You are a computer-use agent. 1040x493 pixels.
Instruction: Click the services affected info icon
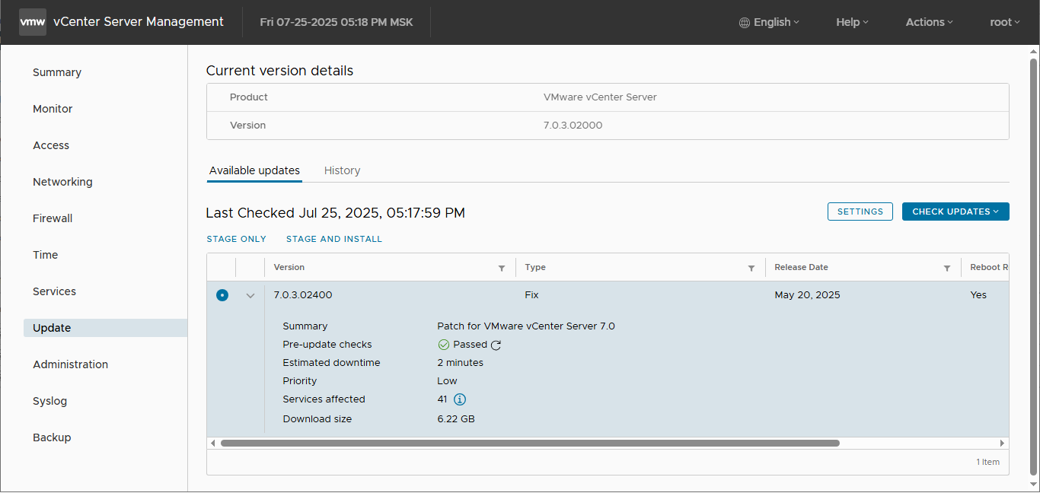(x=460, y=399)
